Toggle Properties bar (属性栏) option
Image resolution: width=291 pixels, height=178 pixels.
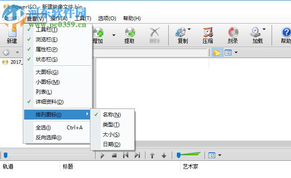pos(58,49)
